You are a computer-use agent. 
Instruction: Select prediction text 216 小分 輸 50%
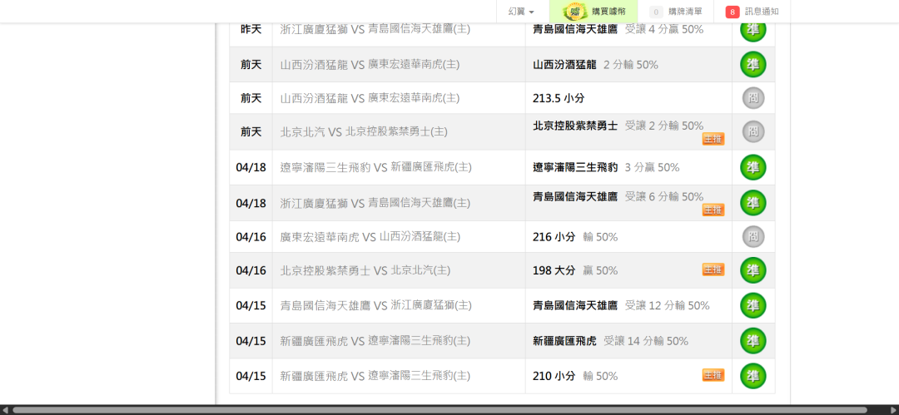(x=575, y=237)
